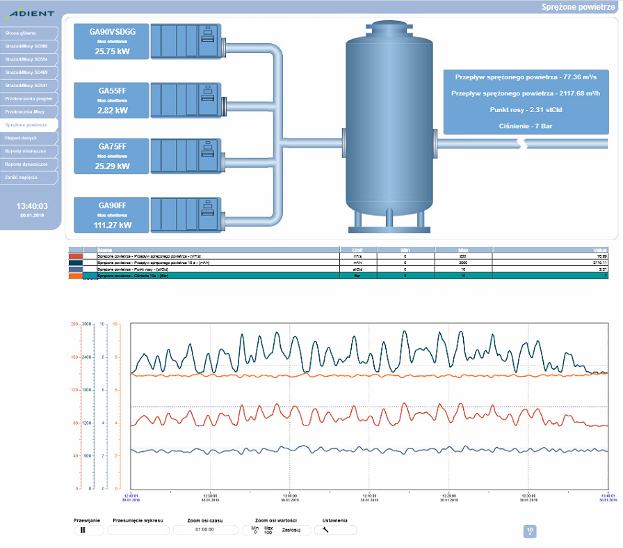Click the compressed air tank graphic

(x=389, y=125)
